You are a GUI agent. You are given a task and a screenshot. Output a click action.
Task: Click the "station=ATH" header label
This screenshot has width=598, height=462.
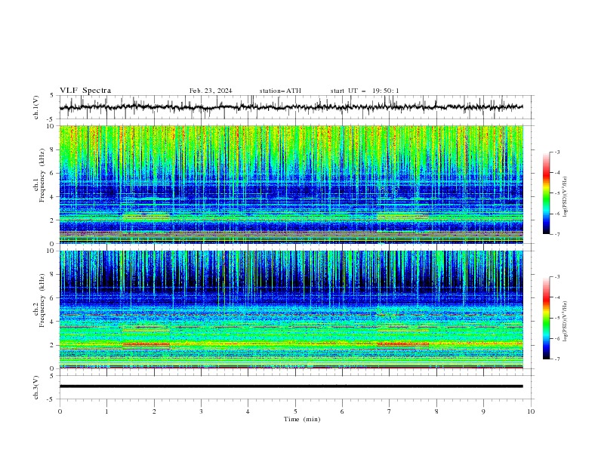click(x=280, y=91)
